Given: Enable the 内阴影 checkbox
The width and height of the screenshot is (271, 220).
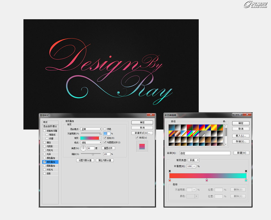Looking at the screenshot, I should (45, 146).
